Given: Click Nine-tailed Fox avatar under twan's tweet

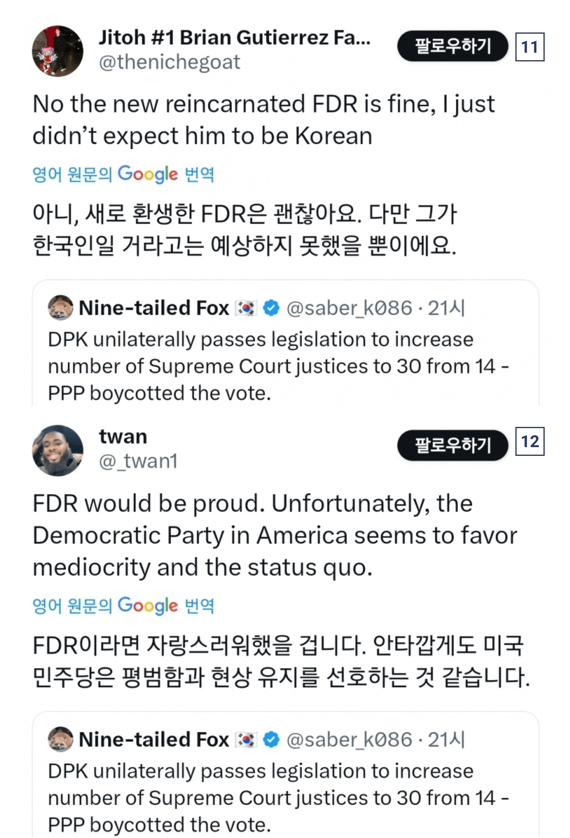Looking at the screenshot, I should pyautogui.click(x=61, y=739).
